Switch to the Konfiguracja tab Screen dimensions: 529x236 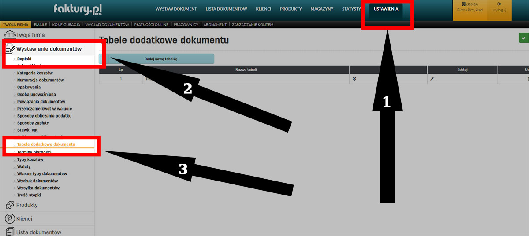click(x=66, y=25)
